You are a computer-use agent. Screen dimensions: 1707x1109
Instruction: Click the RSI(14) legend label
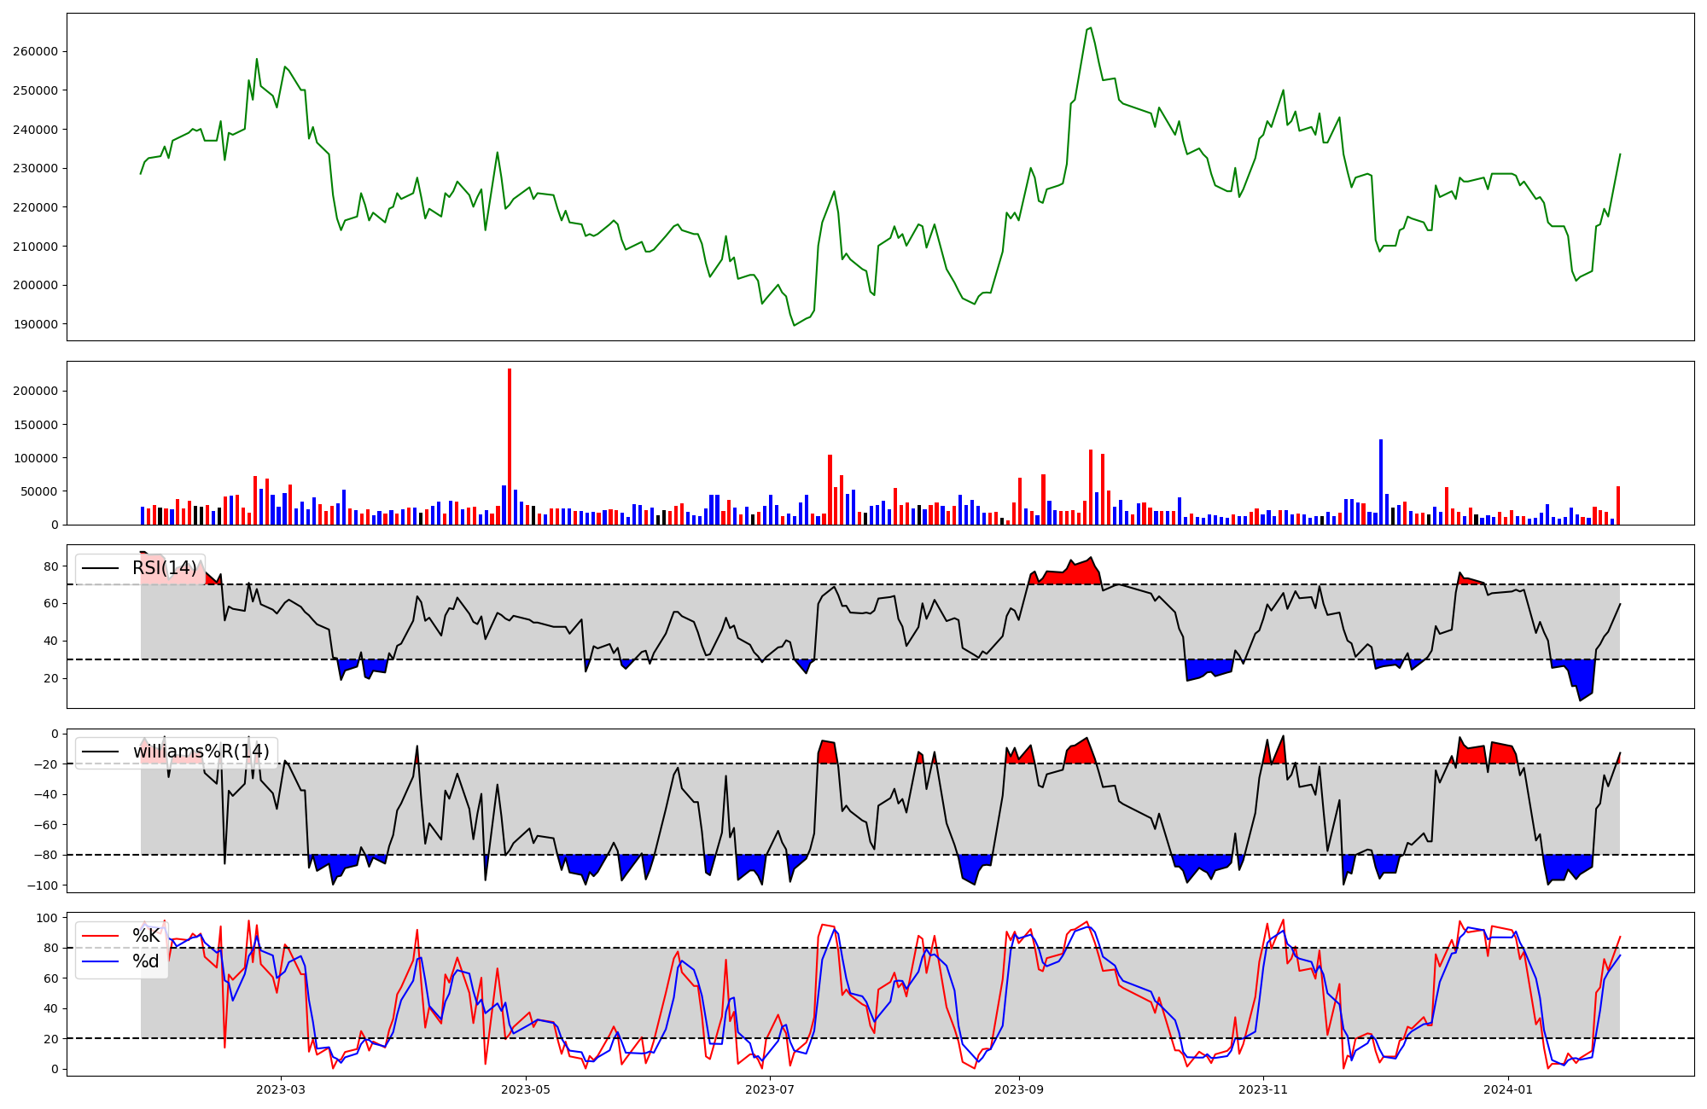click(164, 568)
